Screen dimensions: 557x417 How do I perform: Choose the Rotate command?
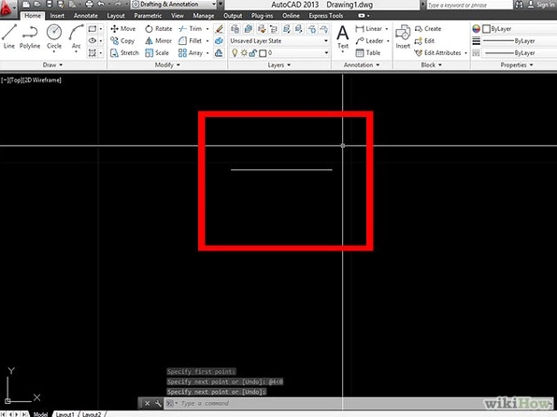click(x=159, y=29)
